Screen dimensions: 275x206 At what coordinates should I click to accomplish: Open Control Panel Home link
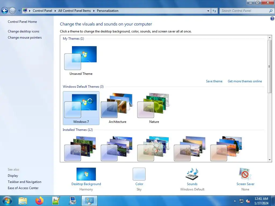22,22
